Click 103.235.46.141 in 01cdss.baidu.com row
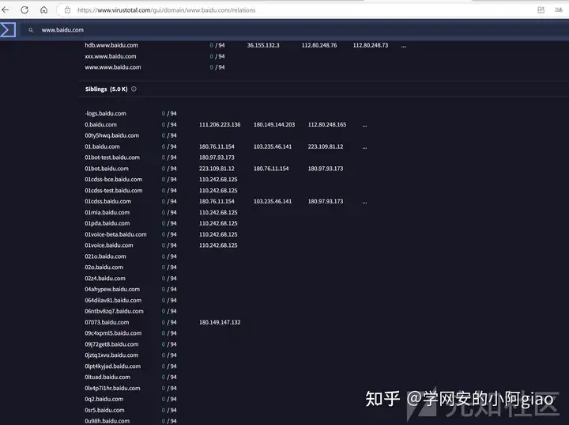The width and height of the screenshot is (569, 425). pos(273,201)
